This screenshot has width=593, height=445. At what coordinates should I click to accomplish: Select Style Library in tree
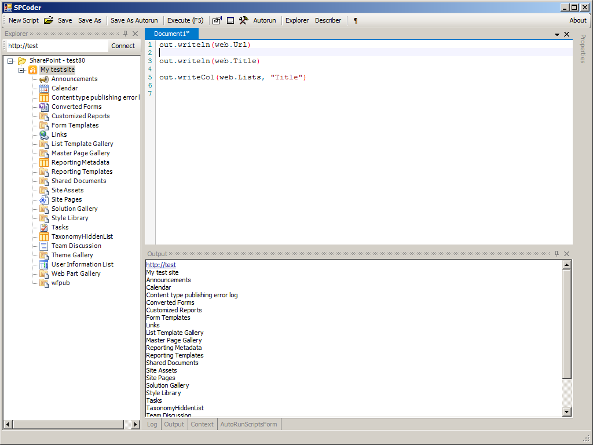[x=70, y=218]
